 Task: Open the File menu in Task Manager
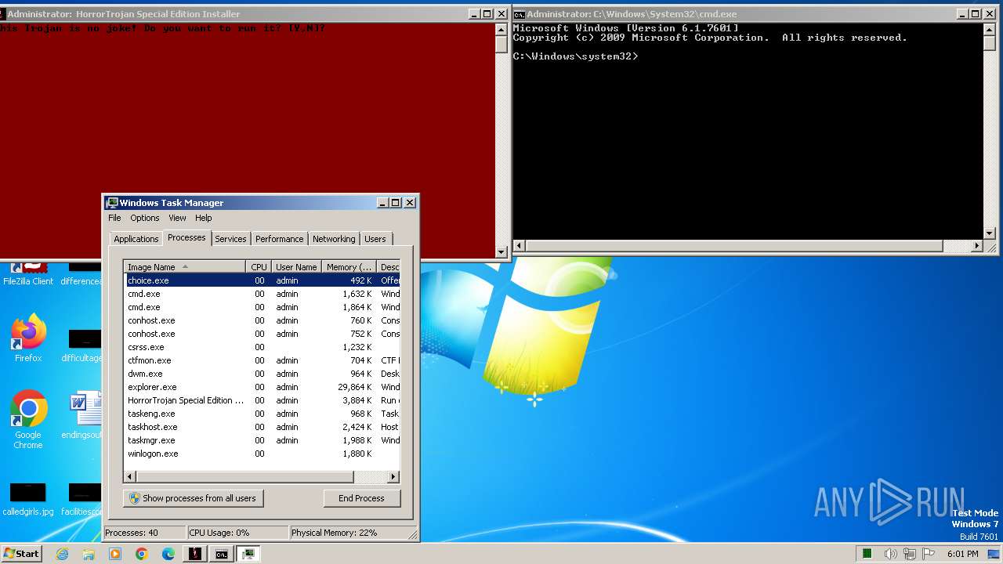click(114, 218)
